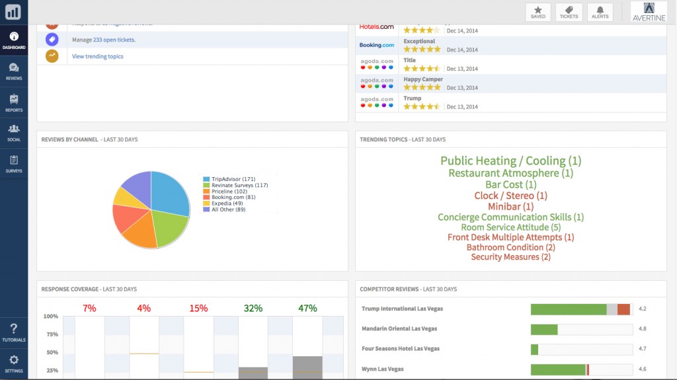Open Tickets from top bar
The image size is (677, 380).
click(x=569, y=12)
